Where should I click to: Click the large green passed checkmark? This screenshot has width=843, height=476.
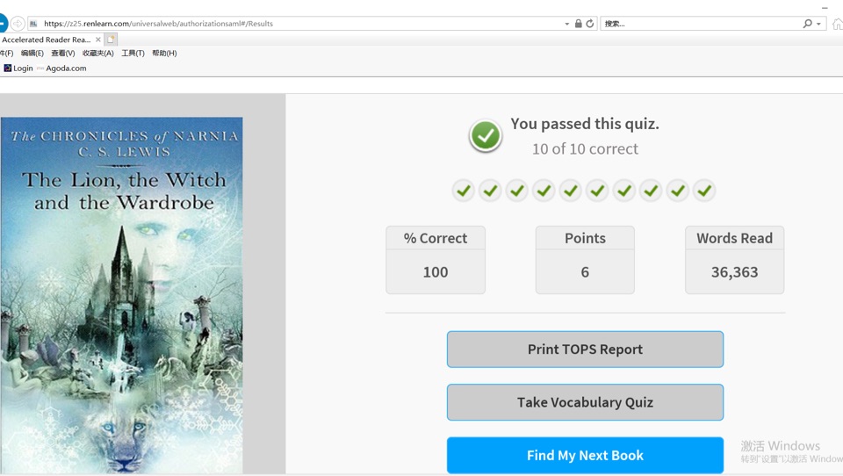tap(486, 135)
